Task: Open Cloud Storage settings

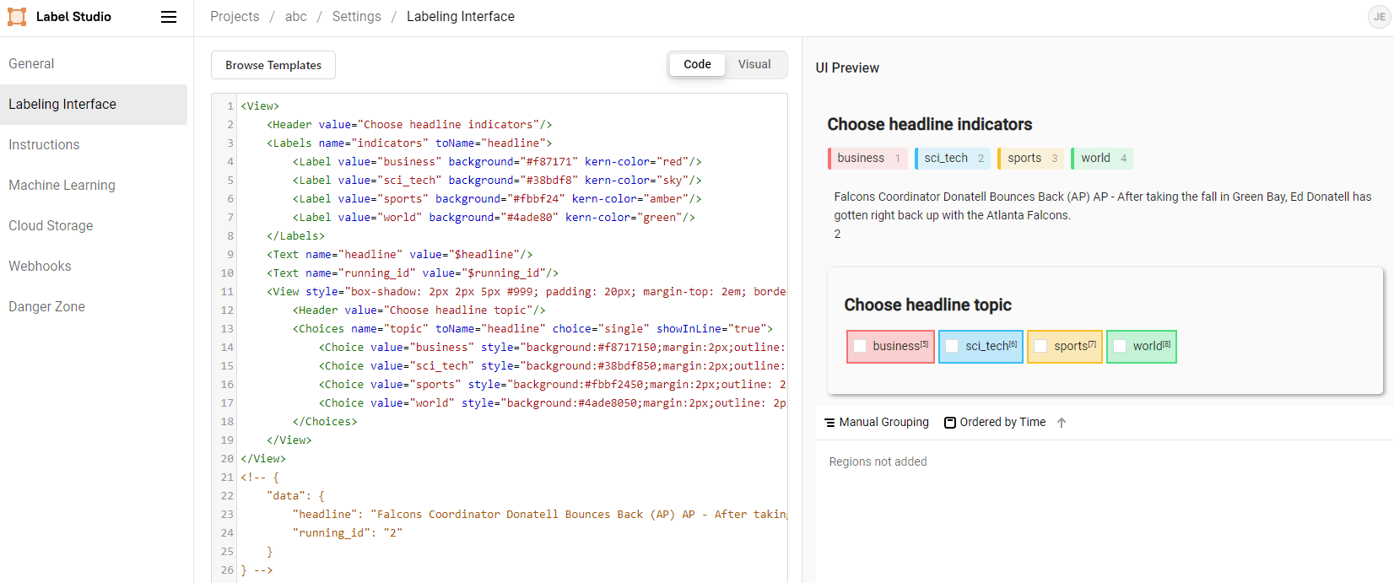Action: [x=94, y=226]
